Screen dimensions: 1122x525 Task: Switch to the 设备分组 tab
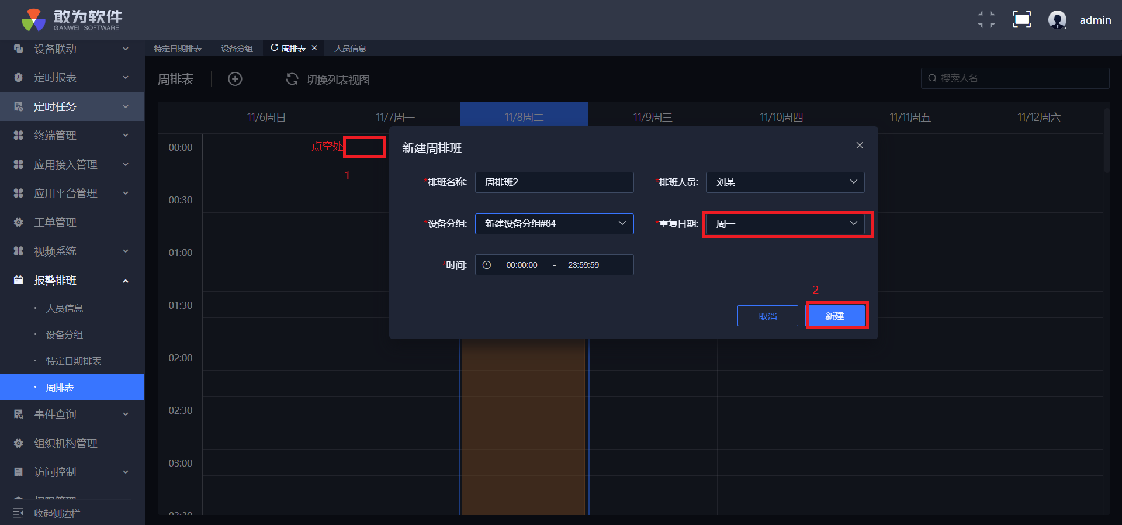pos(237,49)
